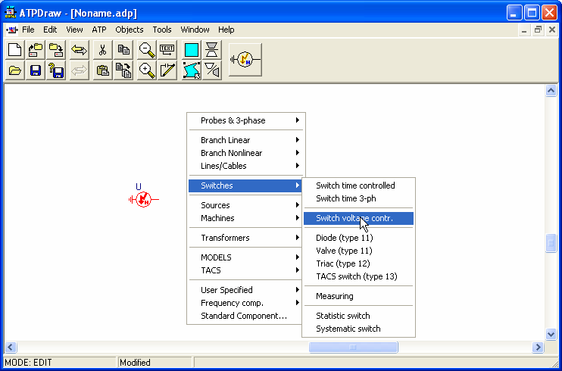The width and height of the screenshot is (562, 371).
Task: Click the Duplicate icon
Action: coord(123,70)
